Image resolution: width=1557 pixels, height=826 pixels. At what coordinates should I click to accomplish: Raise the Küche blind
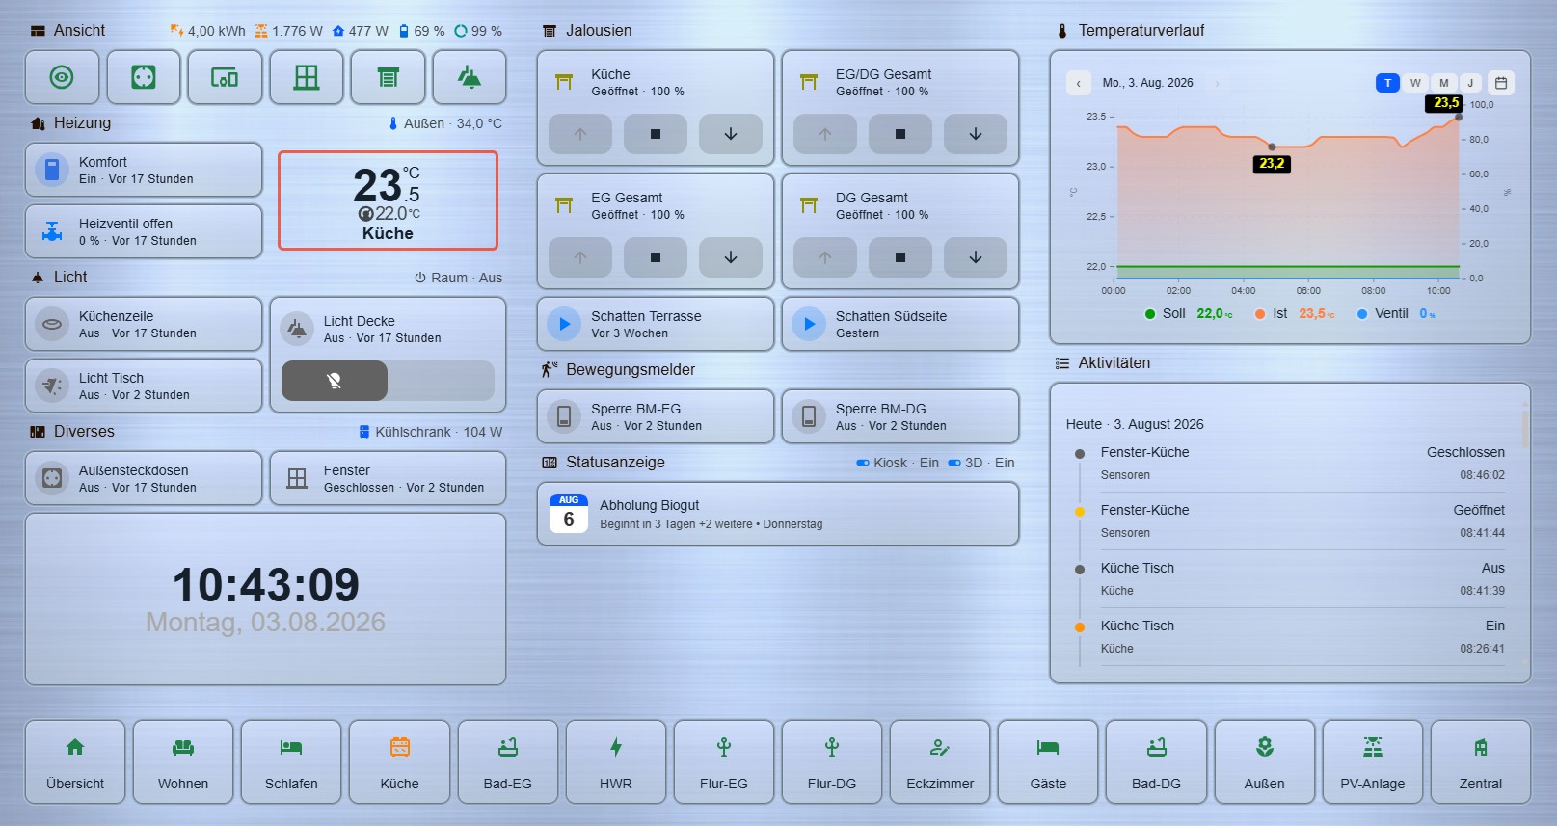tap(580, 134)
